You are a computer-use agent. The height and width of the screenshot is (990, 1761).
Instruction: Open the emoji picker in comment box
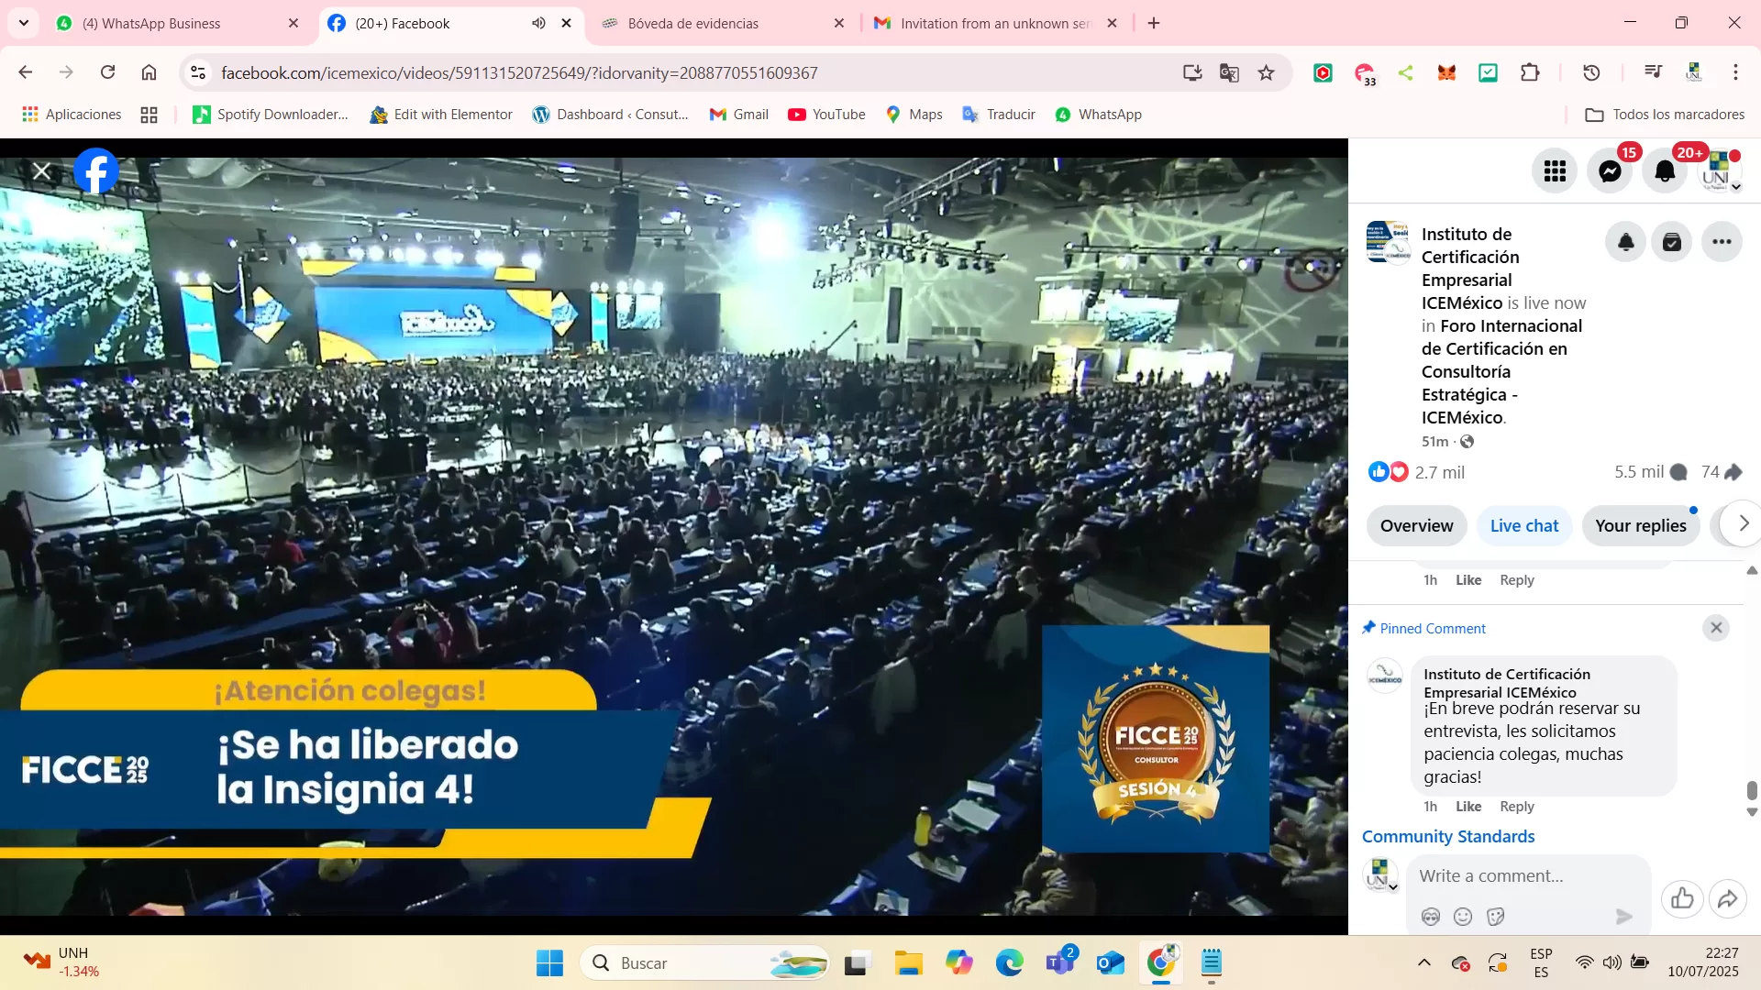pos(1463,917)
